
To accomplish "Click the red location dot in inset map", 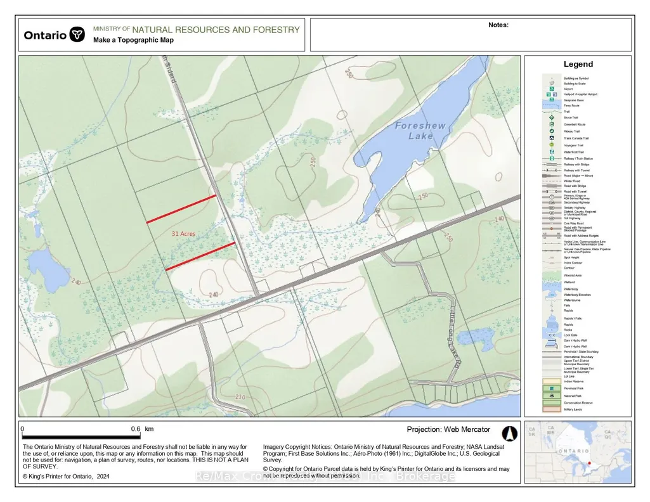I will click(x=590, y=463).
